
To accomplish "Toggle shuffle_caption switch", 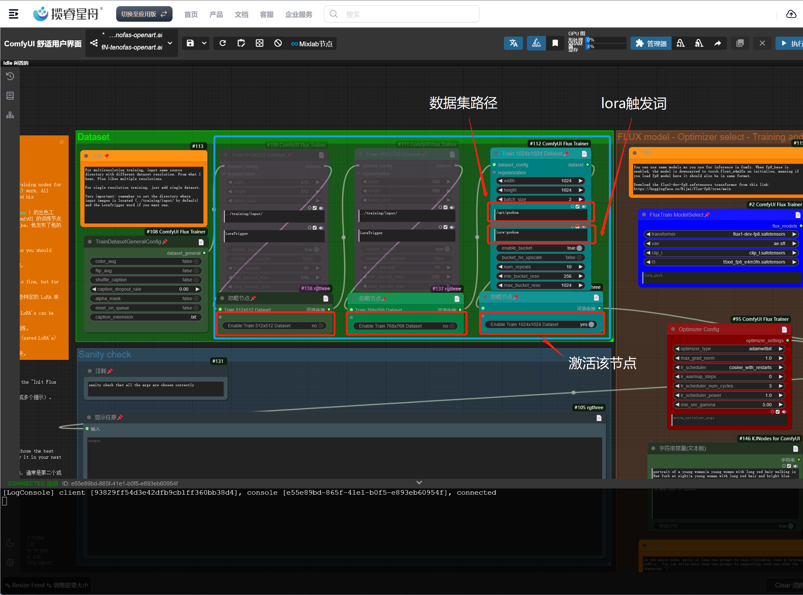I will click(x=145, y=280).
